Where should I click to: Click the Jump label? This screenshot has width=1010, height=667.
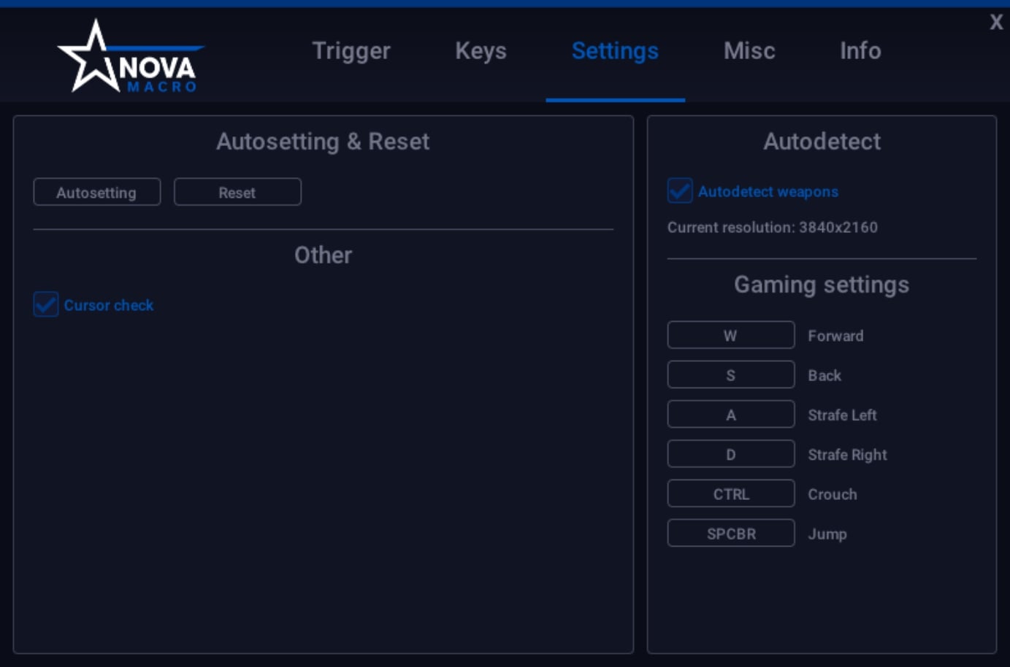coord(827,534)
